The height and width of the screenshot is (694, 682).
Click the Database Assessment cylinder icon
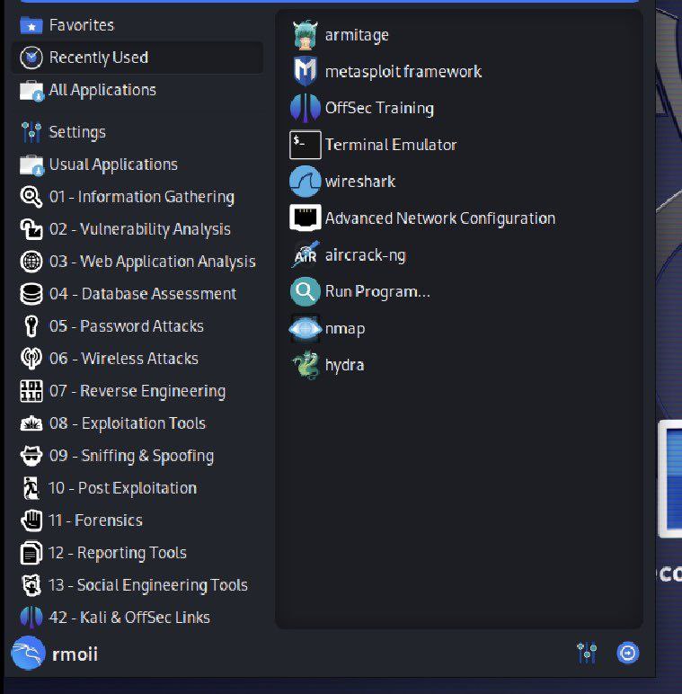(x=31, y=294)
